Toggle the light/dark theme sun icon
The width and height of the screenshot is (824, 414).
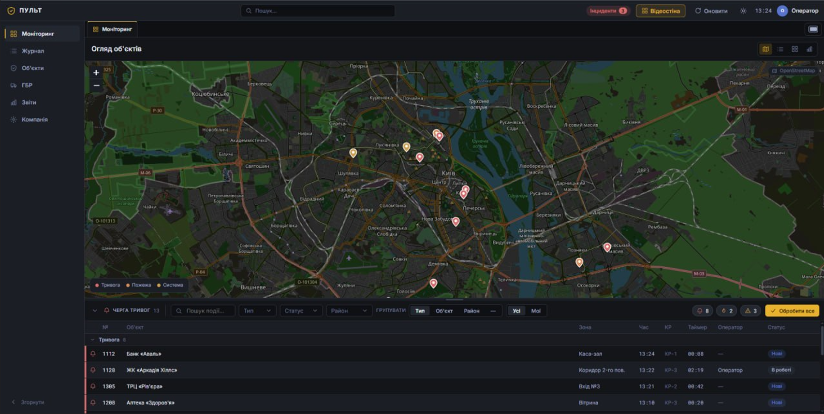(743, 11)
